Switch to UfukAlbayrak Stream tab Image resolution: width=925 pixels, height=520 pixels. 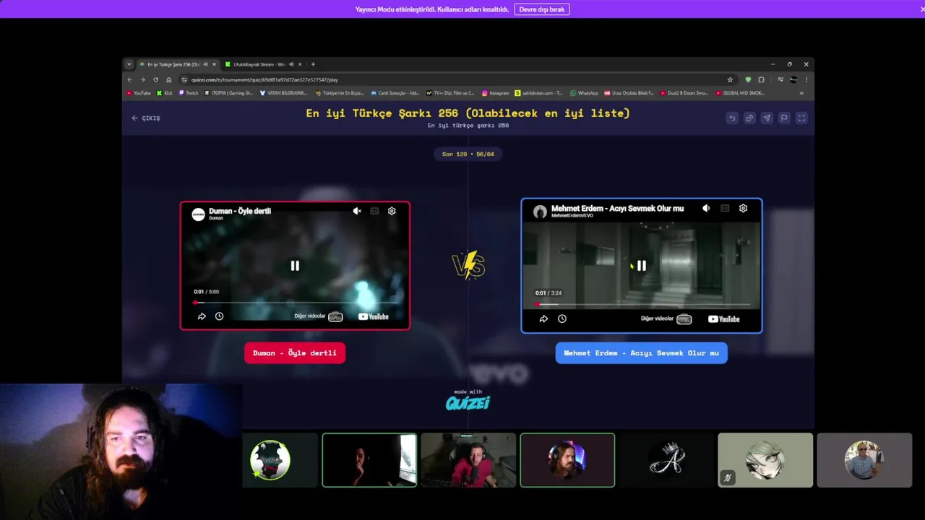click(x=264, y=64)
